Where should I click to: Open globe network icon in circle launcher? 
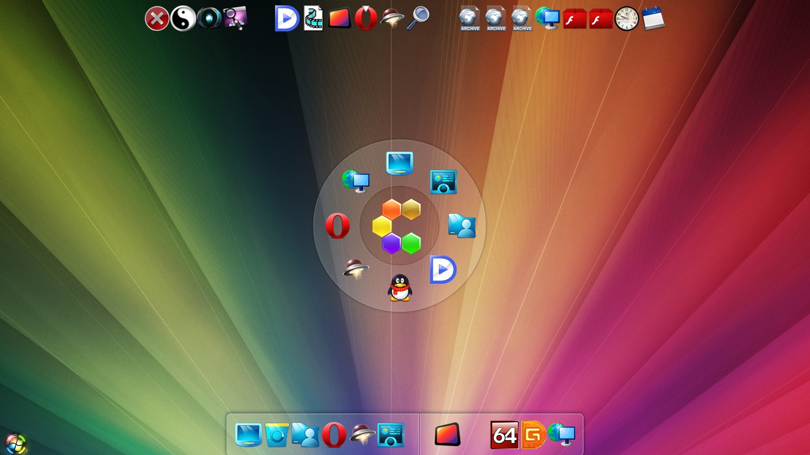tap(356, 181)
